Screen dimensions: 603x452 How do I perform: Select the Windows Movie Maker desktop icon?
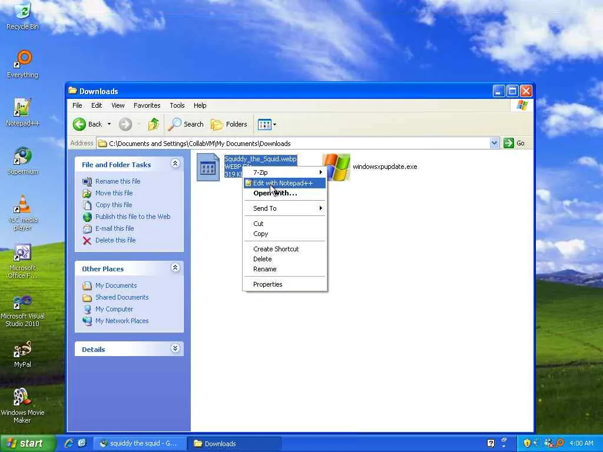[x=22, y=406]
